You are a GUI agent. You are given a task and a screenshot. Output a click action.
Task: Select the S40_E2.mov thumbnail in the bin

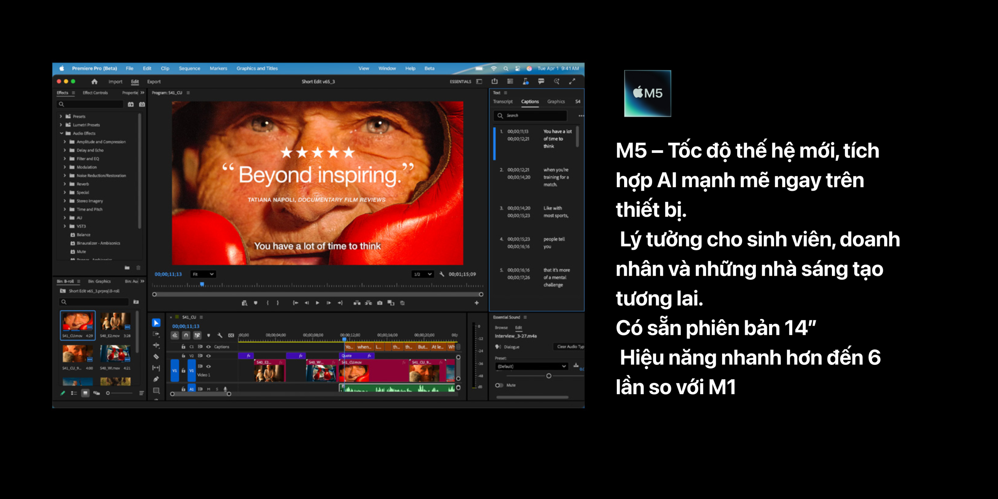[x=115, y=322]
